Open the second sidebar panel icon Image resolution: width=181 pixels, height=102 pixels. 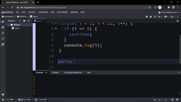pos(3,27)
